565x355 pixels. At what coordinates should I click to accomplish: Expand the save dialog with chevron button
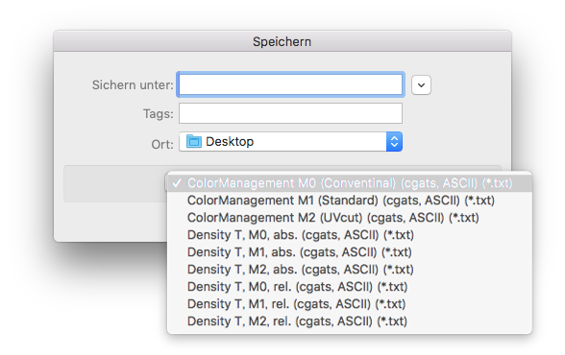click(421, 85)
